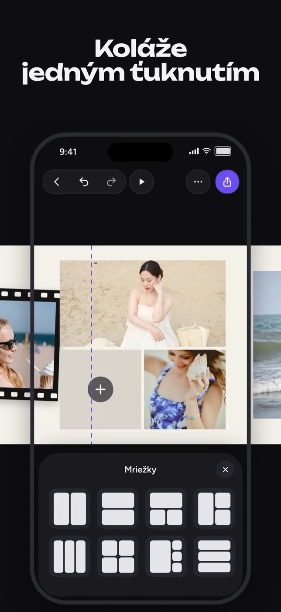The width and height of the screenshot is (281, 612).
Task: Tap the purple share export button
Action: click(x=227, y=182)
